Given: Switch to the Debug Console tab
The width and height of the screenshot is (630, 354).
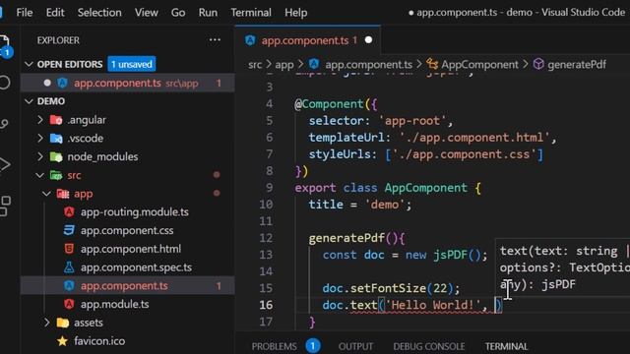Looking at the screenshot, I should (x=429, y=346).
